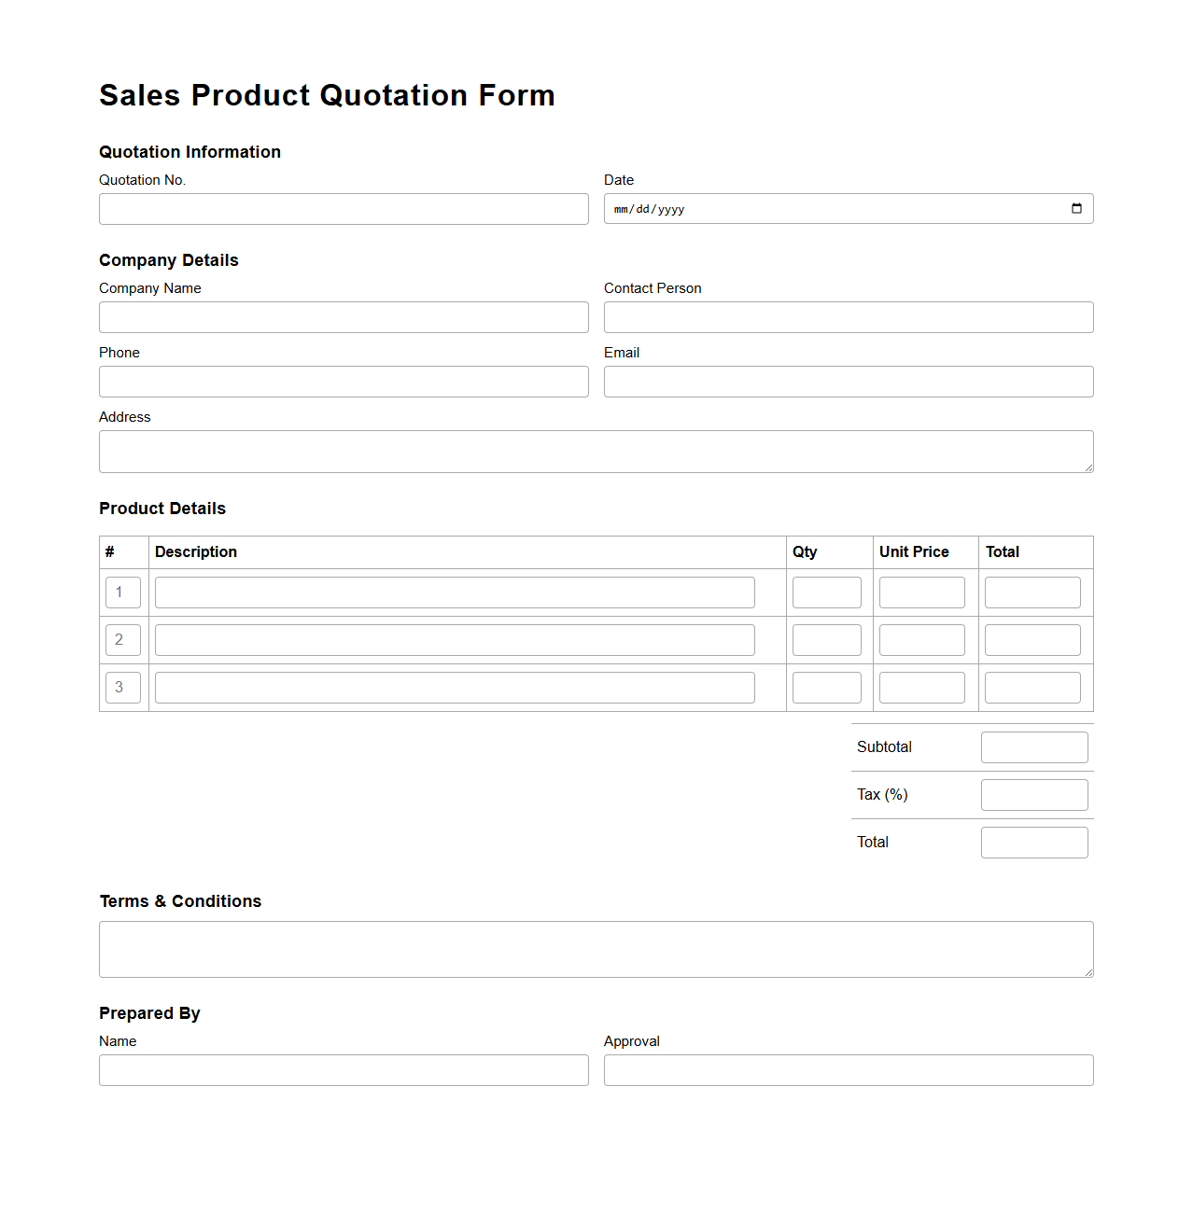Click the Description field of row 1
The height and width of the screenshot is (1213, 1193).
point(455,592)
